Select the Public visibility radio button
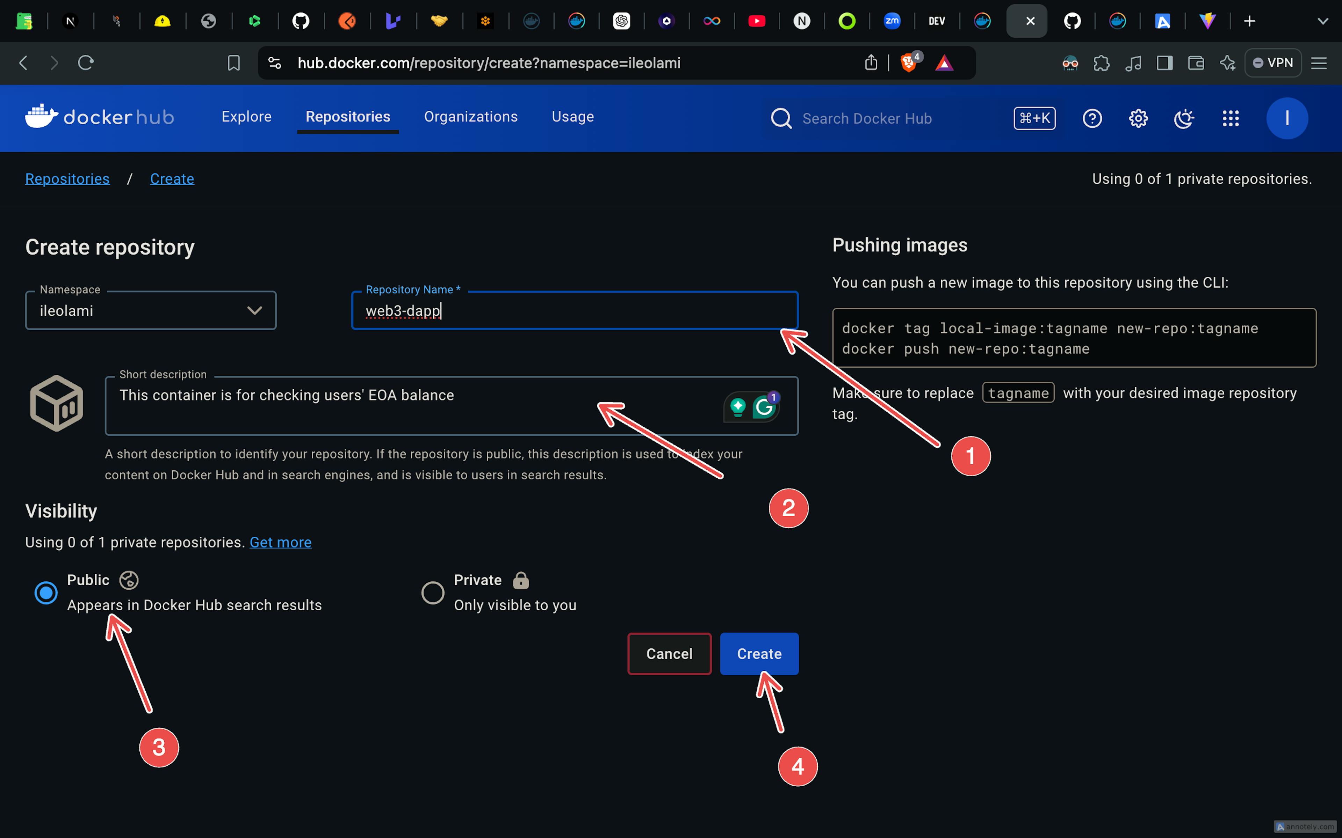 [46, 593]
